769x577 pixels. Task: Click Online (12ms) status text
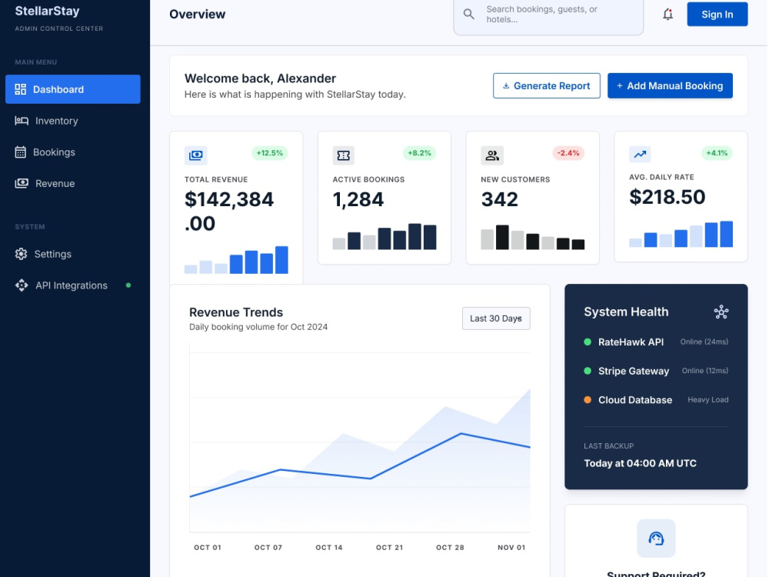[x=705, y=371]
